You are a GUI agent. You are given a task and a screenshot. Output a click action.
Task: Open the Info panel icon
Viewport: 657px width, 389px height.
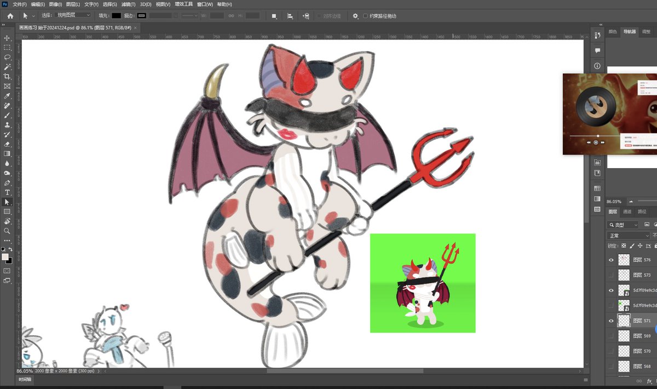(597, 66)
